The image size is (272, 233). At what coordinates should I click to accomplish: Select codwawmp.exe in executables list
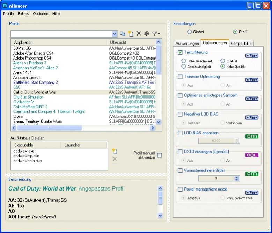click(x=26, y=156)
